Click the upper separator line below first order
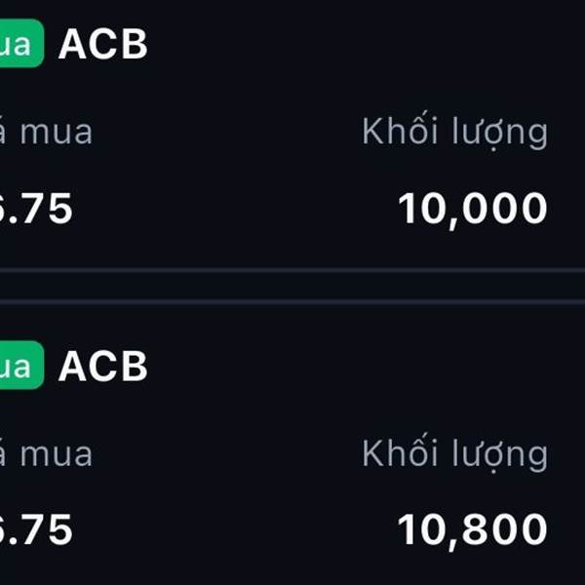This screenshot has height=585, width=585. 292,269
